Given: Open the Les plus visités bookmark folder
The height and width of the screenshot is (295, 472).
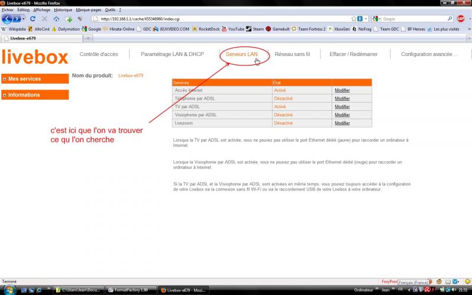Looking at the screenshot, I should coord(444,29).
